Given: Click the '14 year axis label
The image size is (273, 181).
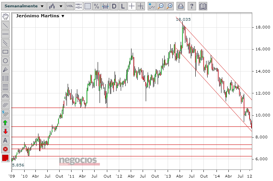Looking at the screenshot, I should tap(216, 176).
